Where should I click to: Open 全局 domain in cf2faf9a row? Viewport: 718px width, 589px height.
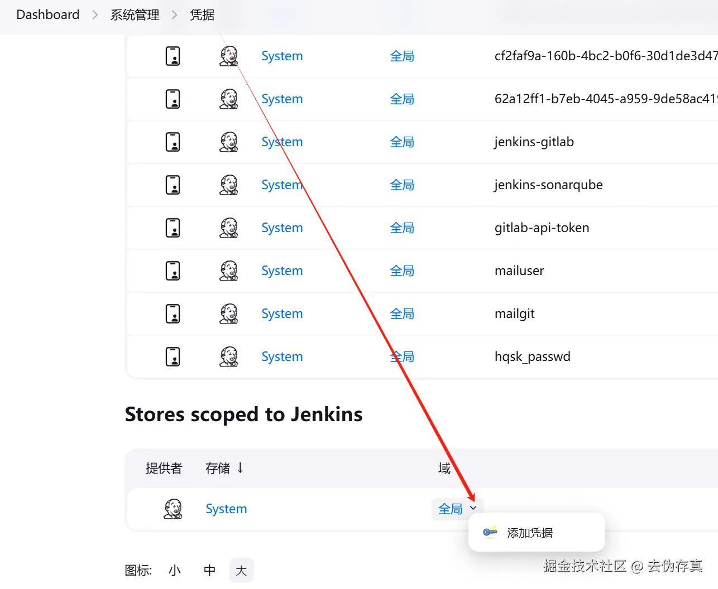[x=402, y=56]
